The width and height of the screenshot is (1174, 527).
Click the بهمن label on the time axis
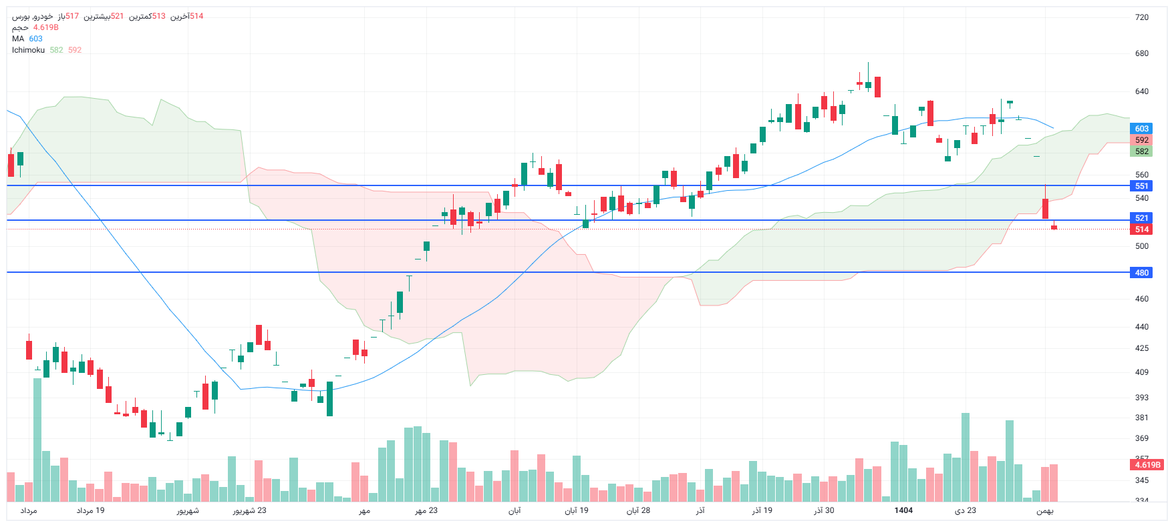pos(1044,511)
